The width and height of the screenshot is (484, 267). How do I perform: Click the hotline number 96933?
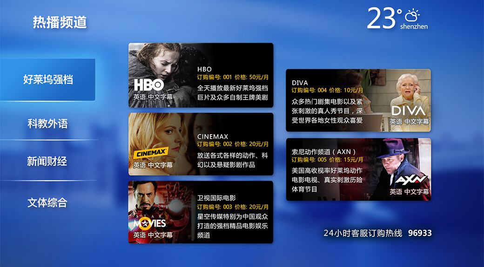420,233
